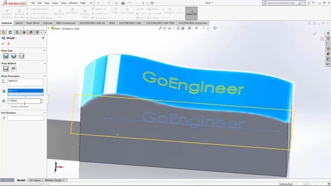Select the Emboss wrap type
Image resolution: width=331 pixels, height=186 pixels.
[6, 56]
